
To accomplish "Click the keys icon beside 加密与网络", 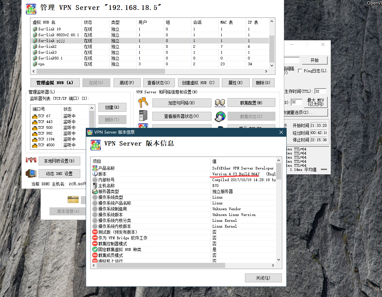I will 143,103.
